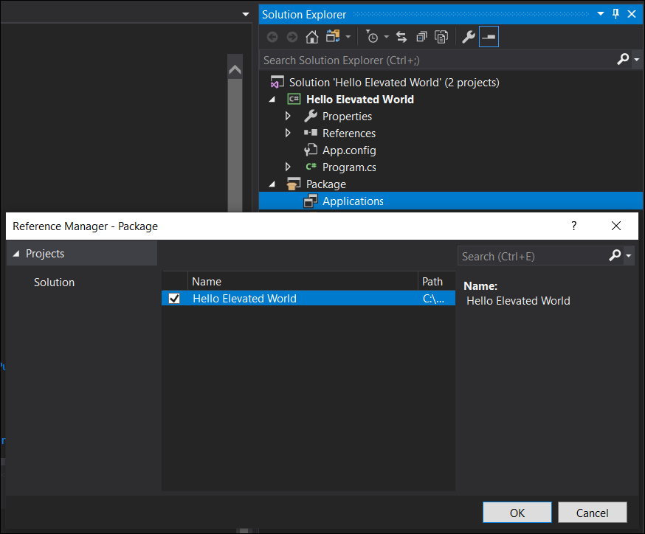This screenshot has width=645, height=534.
Task: Close the Reference Manager dialog
Action: click(616, 226)
